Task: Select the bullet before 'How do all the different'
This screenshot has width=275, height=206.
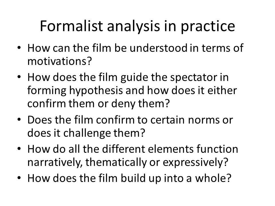Action: 19,149
